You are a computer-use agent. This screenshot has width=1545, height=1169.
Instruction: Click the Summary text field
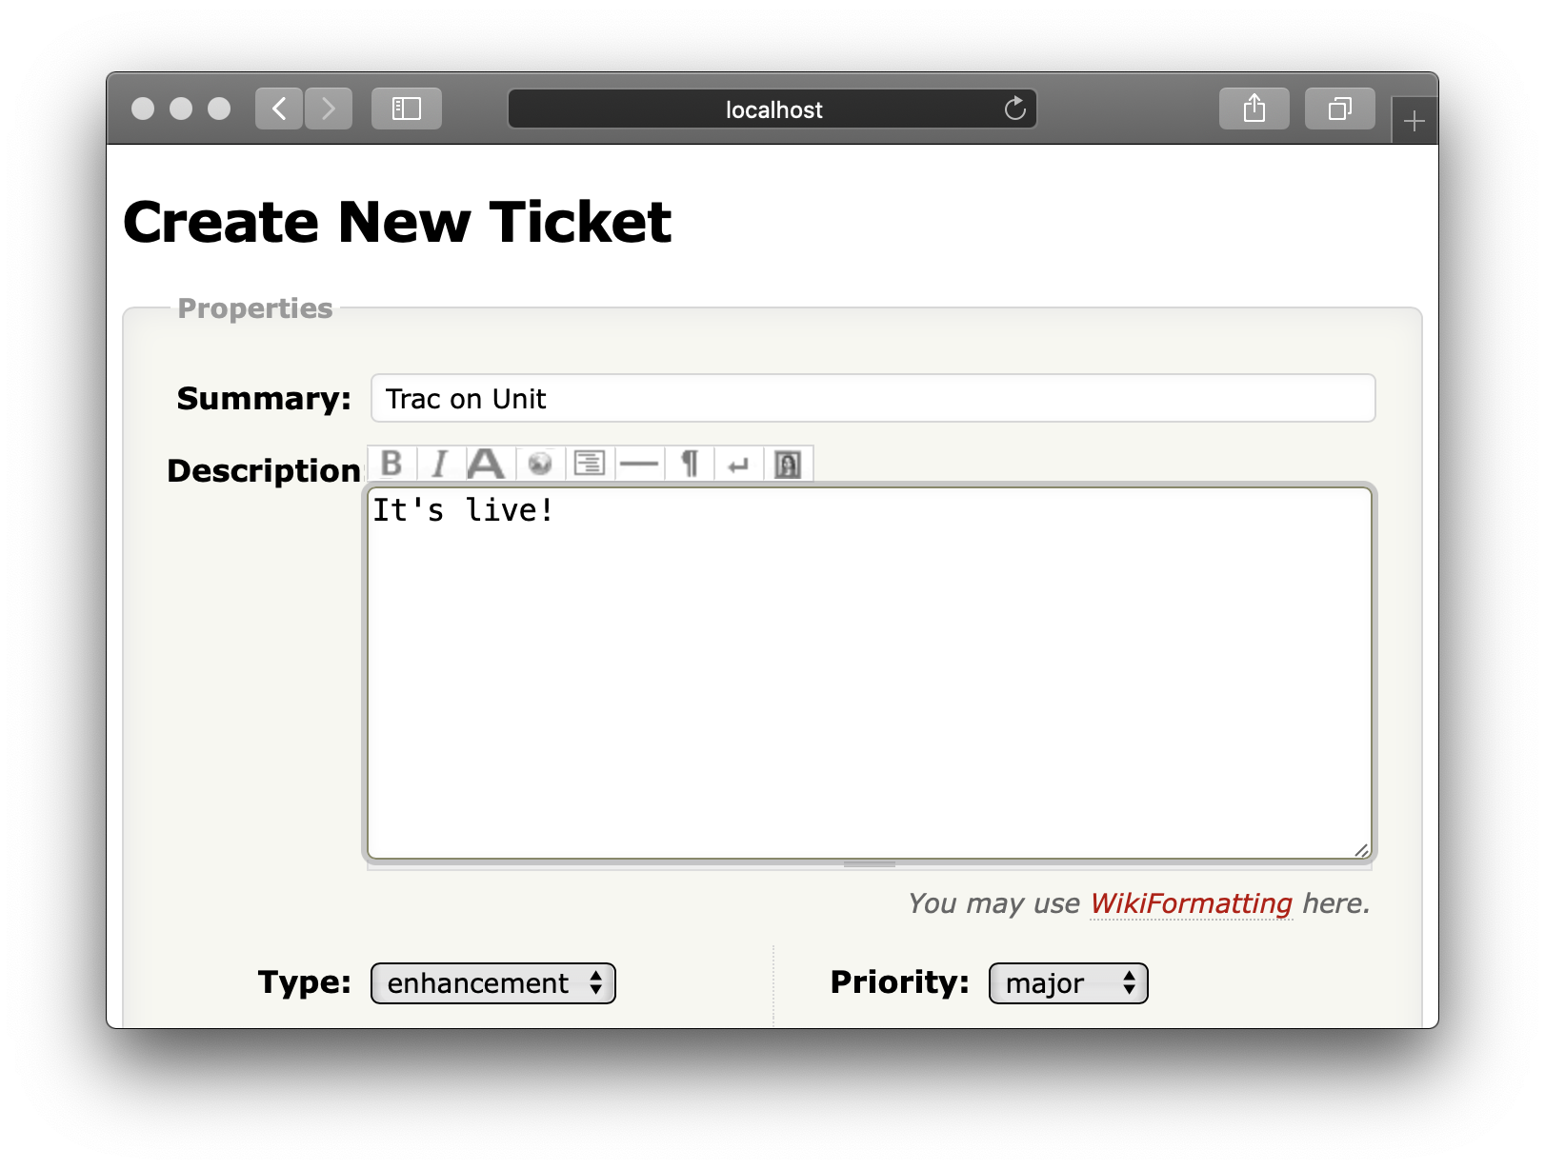(873, 398)
